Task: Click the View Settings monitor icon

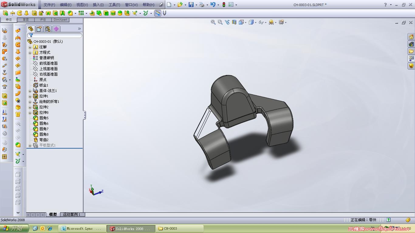Action: (281, 22)
